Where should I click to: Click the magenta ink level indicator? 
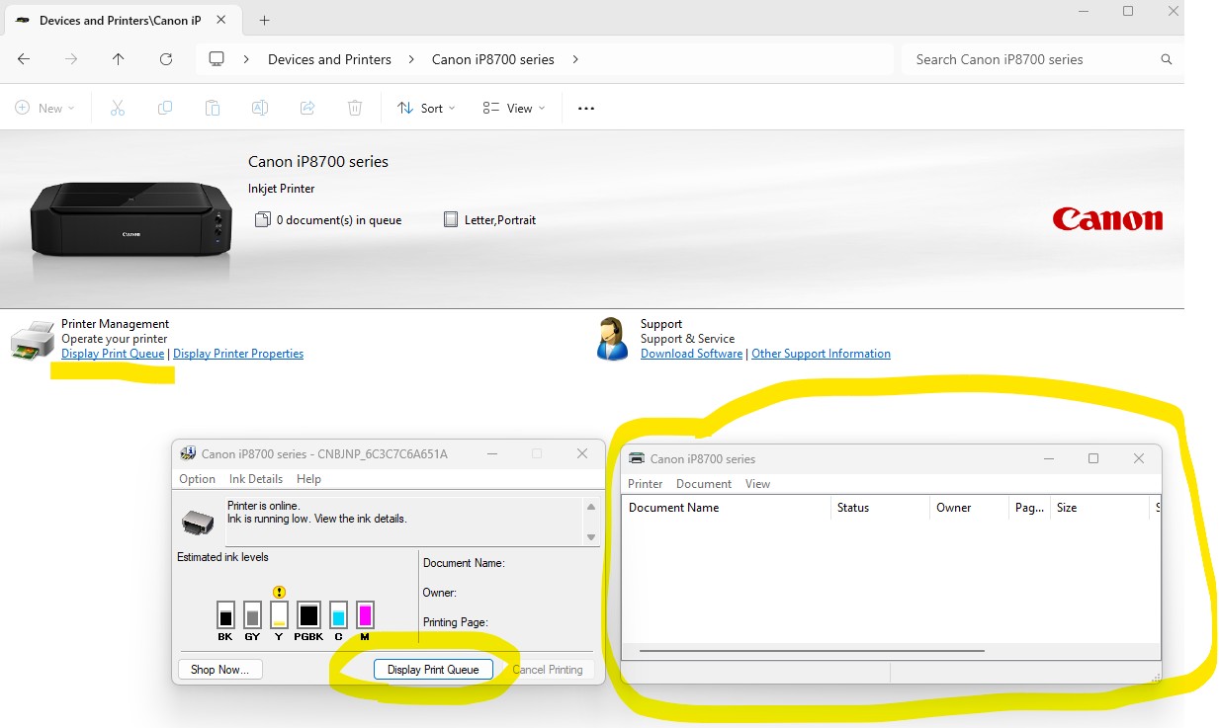[x=365, y=615]
